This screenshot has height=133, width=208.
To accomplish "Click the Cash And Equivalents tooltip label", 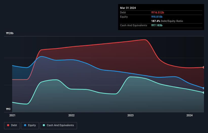I will click(x=134, y=25).
